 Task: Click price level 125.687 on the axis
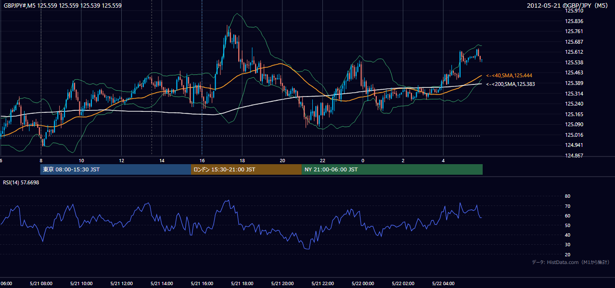pos(574,42)
